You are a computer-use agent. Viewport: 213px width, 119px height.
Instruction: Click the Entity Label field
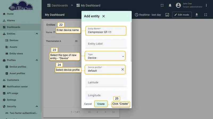[106, 44]
